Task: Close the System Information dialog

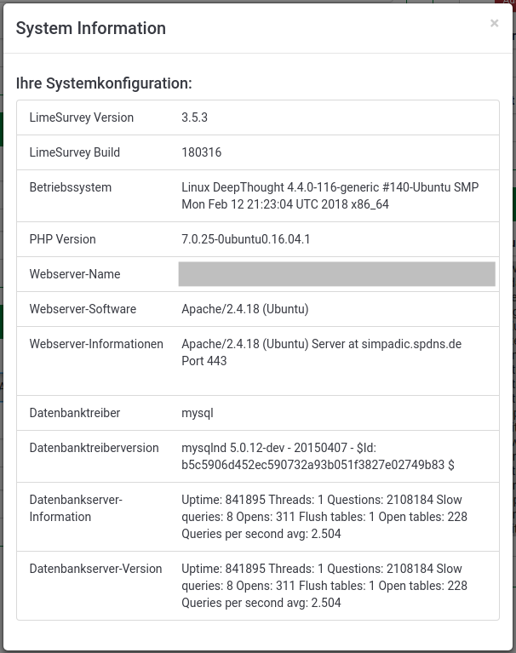Action: coord(494,23)
